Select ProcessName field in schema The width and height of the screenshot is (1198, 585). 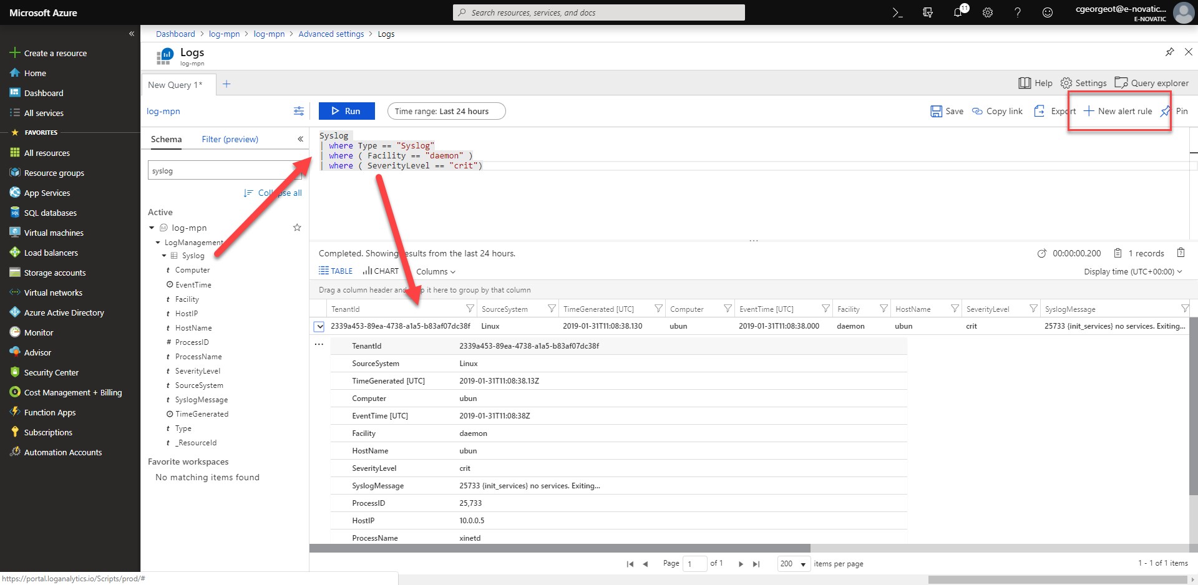pos(198,357)
